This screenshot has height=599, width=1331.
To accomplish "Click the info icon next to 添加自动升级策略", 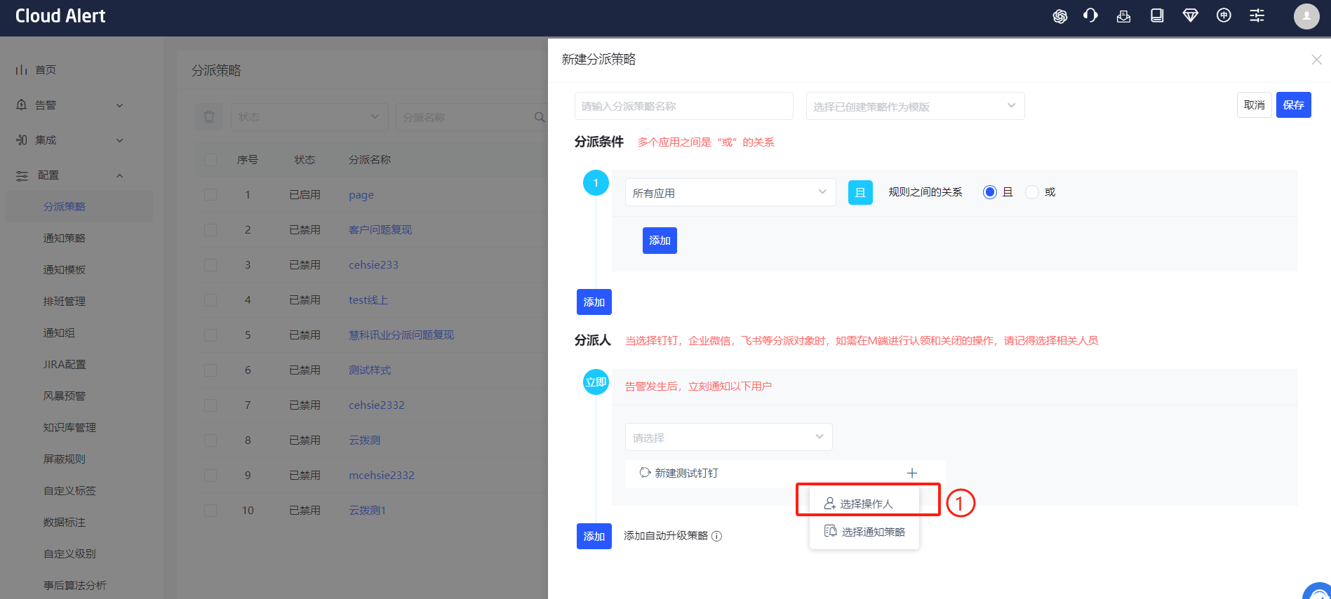I will [716, 537].
